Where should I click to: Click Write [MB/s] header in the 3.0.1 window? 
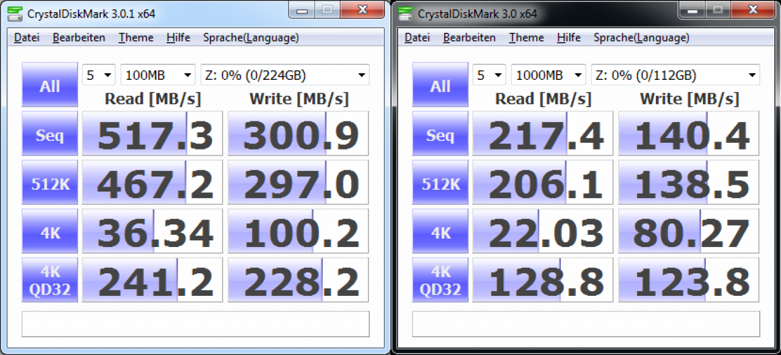pyautogui.click(x=299, y=99)
